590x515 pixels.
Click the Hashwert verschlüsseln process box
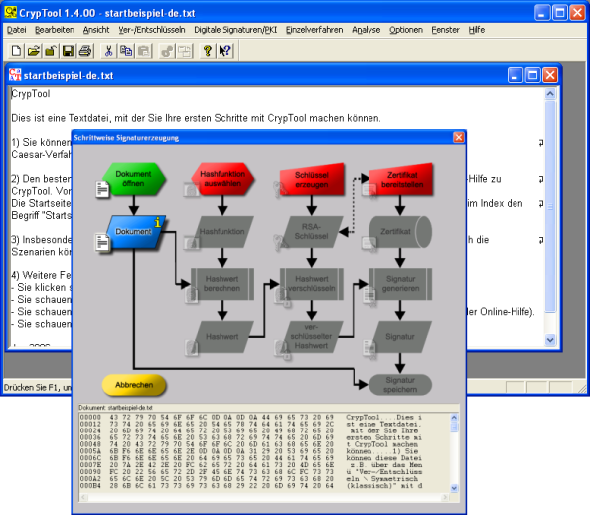click(x=312, y=284)
